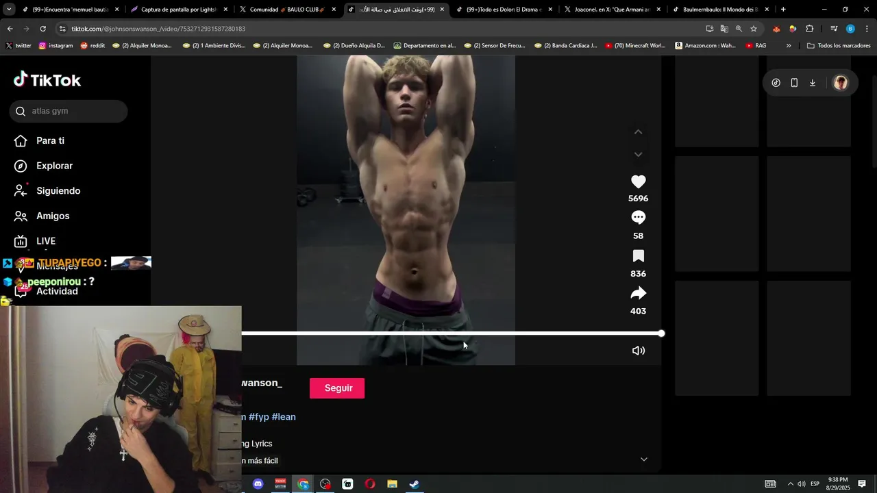
Task: Open the comments with 58 count
Action: point(638,218)
